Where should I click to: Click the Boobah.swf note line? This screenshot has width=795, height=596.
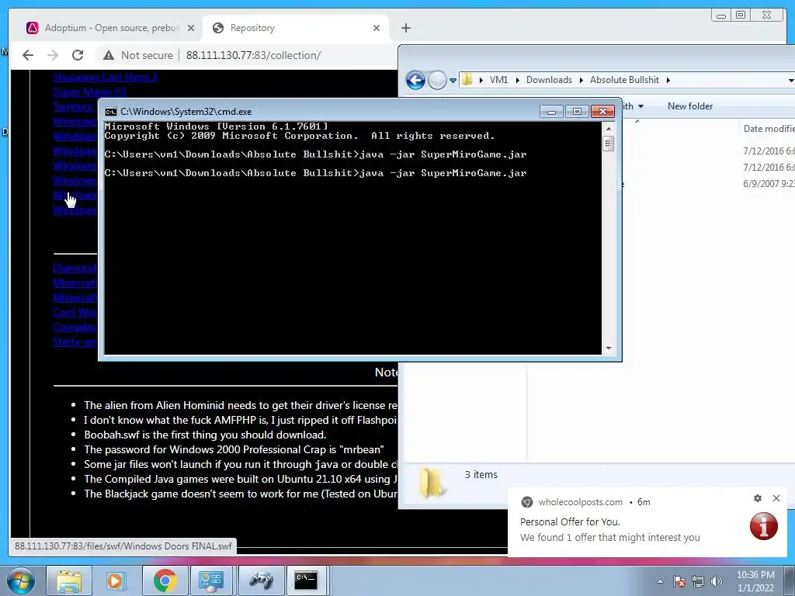click(205, 435)
